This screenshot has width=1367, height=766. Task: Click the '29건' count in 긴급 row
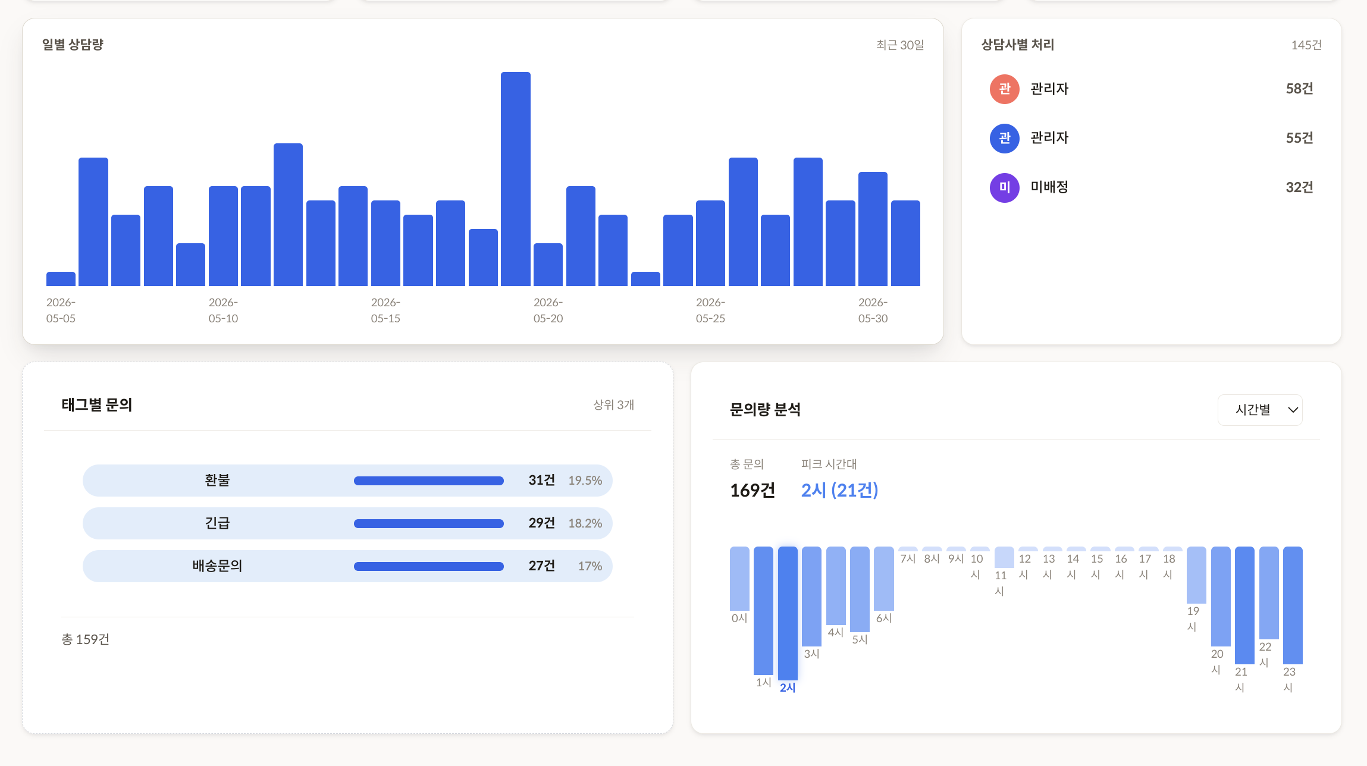pyautogui.click(x=541, y=523)
